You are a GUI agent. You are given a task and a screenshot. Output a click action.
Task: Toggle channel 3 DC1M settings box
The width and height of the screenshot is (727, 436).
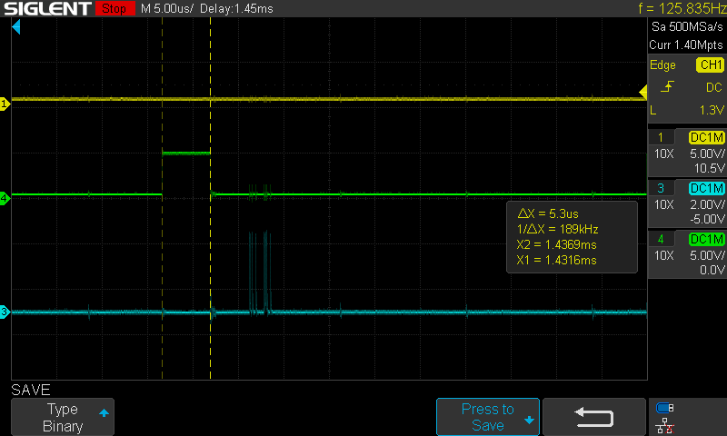(x=707, y=188)
